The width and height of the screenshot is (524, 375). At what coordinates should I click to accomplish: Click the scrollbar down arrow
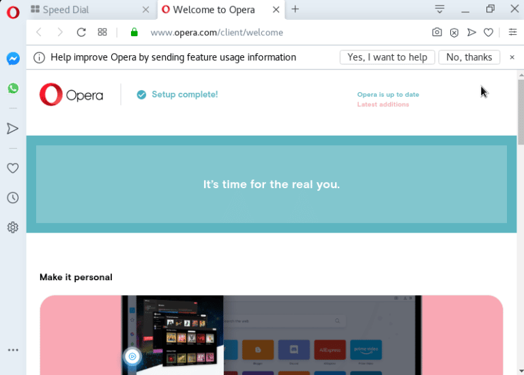pos(521,371)
